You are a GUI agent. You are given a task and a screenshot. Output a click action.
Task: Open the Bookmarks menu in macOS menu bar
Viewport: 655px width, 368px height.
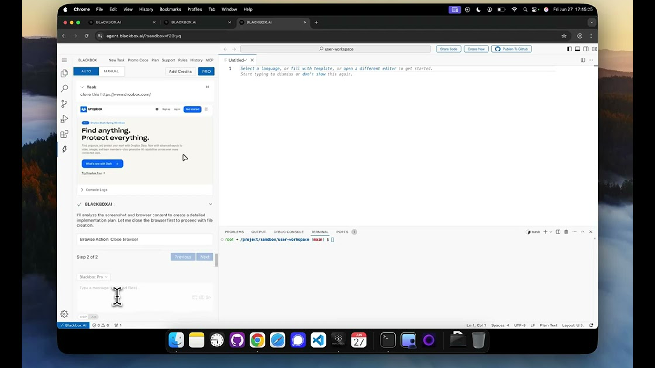(170, 9)
